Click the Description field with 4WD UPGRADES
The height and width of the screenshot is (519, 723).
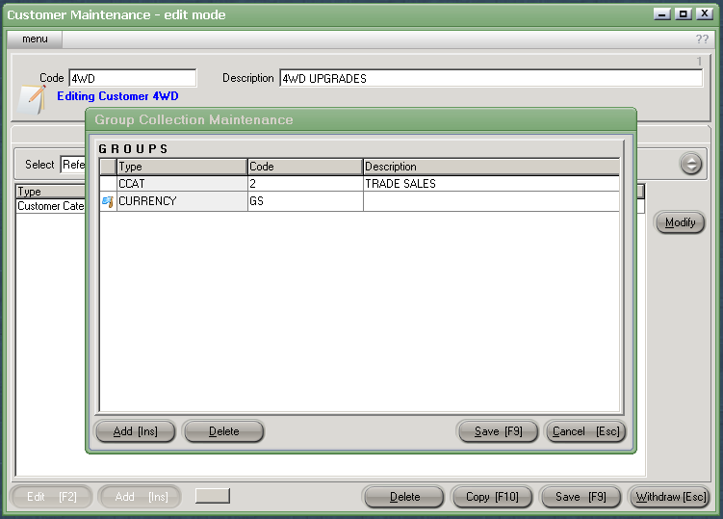click(x=491, y=78)
